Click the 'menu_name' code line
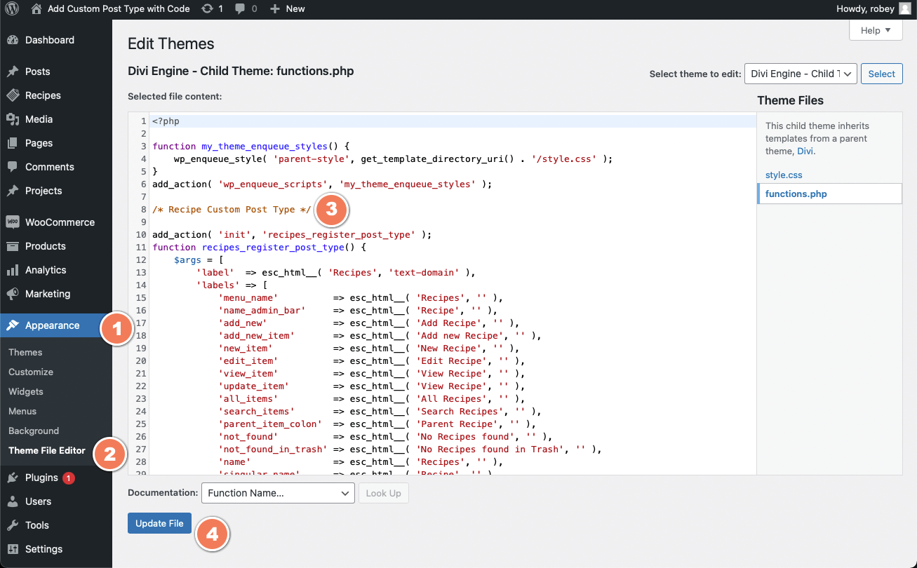The height and width of the screenshot is (568, 917). pyautogui.click(x=361, y=298)
